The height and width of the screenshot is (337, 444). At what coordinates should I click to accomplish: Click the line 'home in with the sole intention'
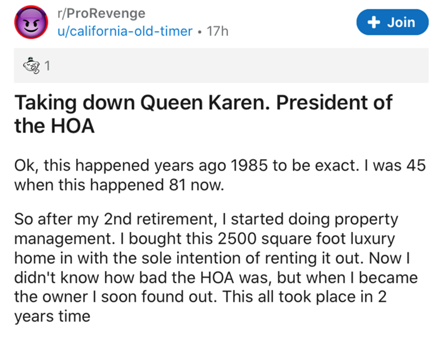click(x=211, y=258)
